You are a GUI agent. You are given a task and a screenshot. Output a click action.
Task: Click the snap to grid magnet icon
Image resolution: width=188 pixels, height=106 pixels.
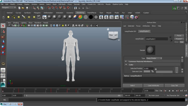[x=49, y=8]
